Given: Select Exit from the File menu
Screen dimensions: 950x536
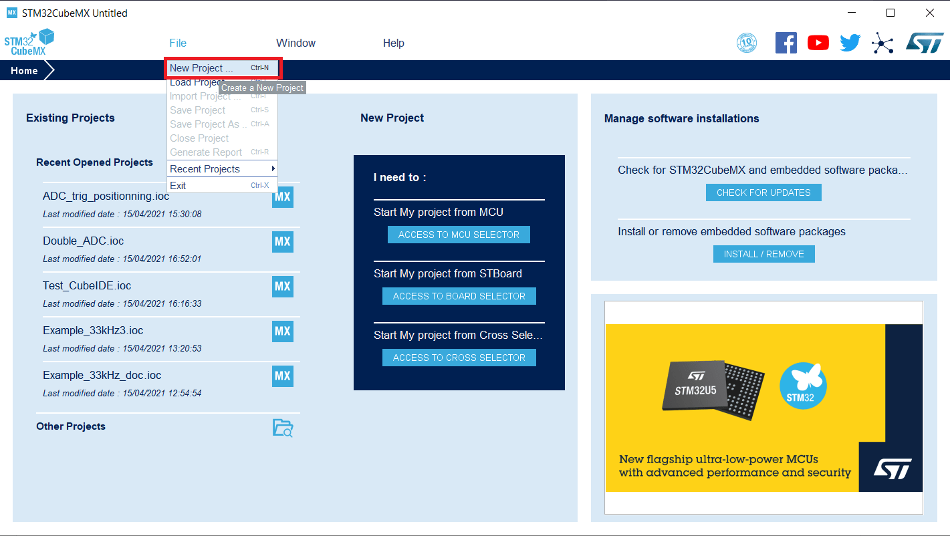Looking at the screenshot, I should pos(222,185).
